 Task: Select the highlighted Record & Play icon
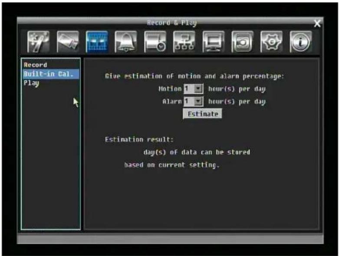(97, 42)
